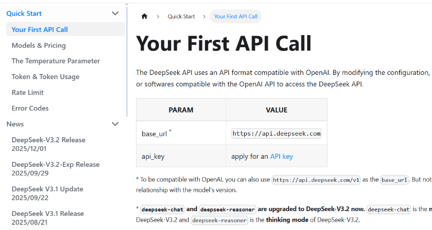Collapse the News section chevron

tap(115, 124)
